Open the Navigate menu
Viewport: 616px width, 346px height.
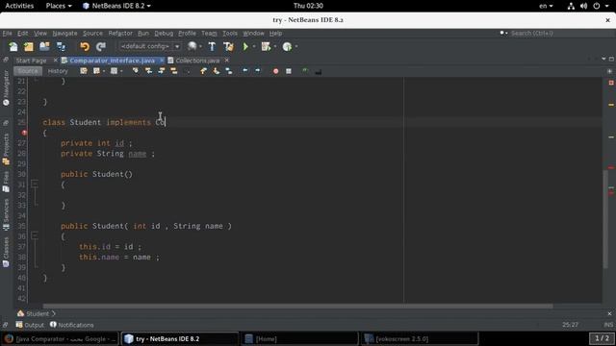pos(64,34)
